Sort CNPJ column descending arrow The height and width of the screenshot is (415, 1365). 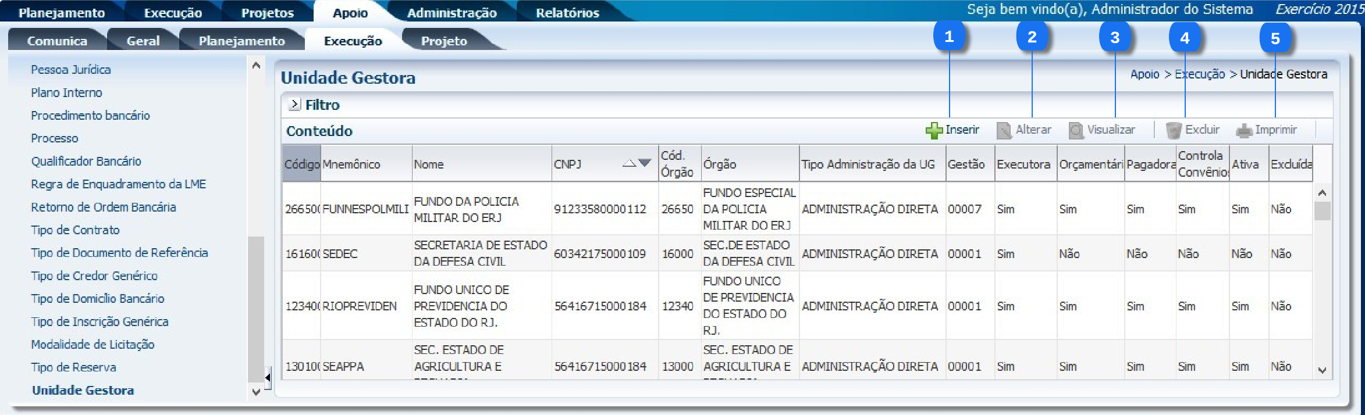coord(645,163)
